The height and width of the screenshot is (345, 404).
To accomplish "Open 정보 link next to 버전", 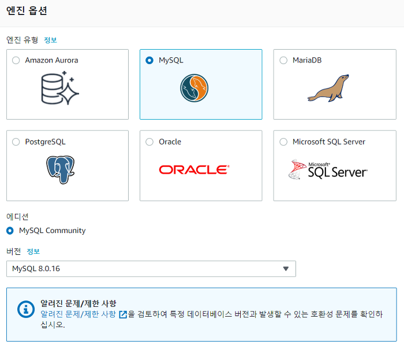I will tap(33, 251).
